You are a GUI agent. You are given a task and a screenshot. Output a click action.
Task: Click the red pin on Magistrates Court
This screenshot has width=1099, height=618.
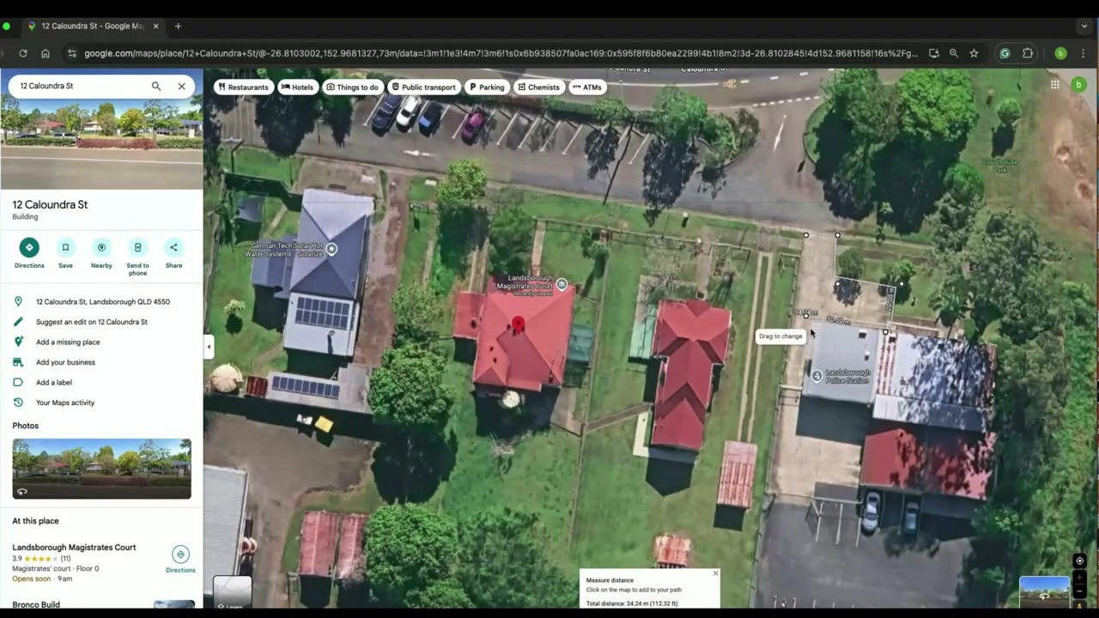click(518, 324)
